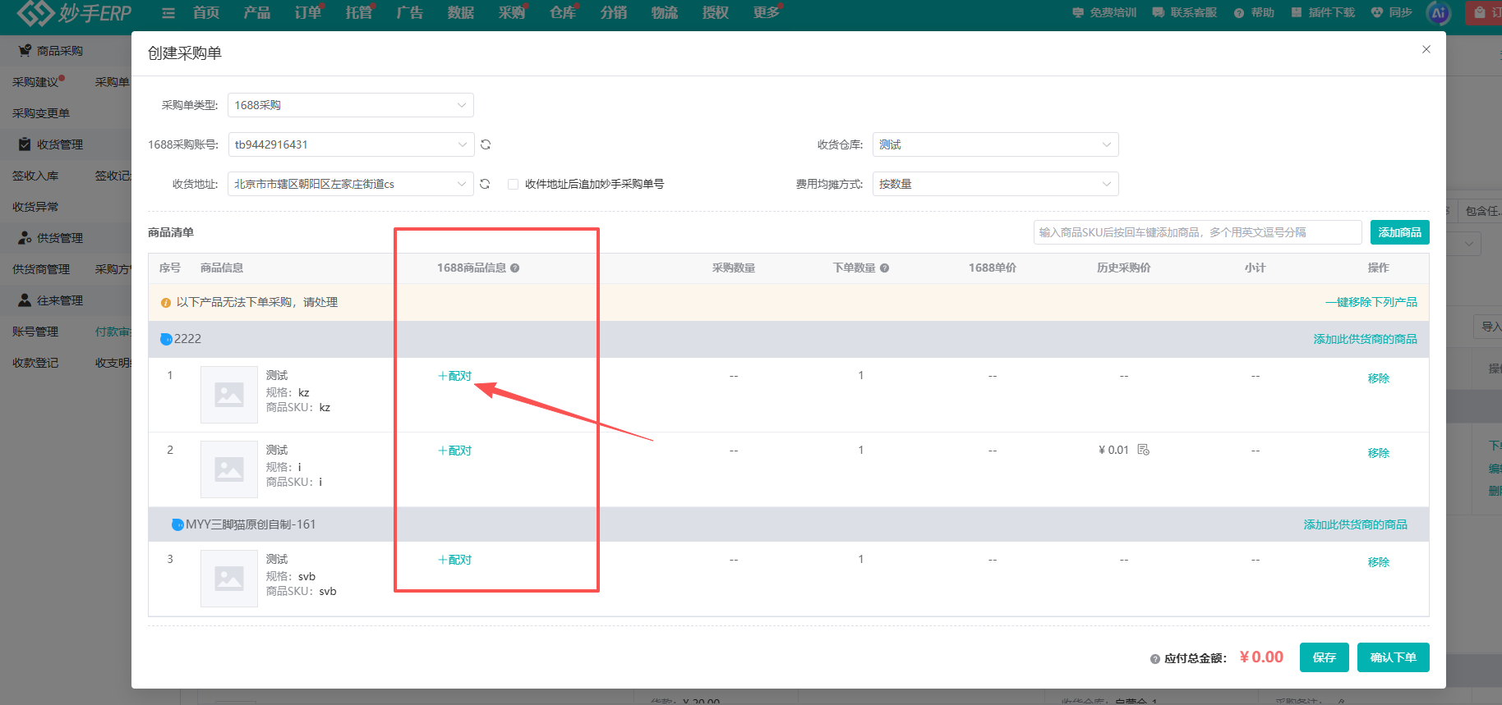Click the 同步 sync icon
This screenshot has width=1502, height=705.
(1392, 12)
